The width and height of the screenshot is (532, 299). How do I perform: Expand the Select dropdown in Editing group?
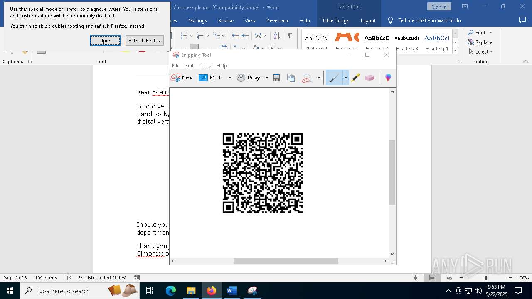(x=491, y=52)
